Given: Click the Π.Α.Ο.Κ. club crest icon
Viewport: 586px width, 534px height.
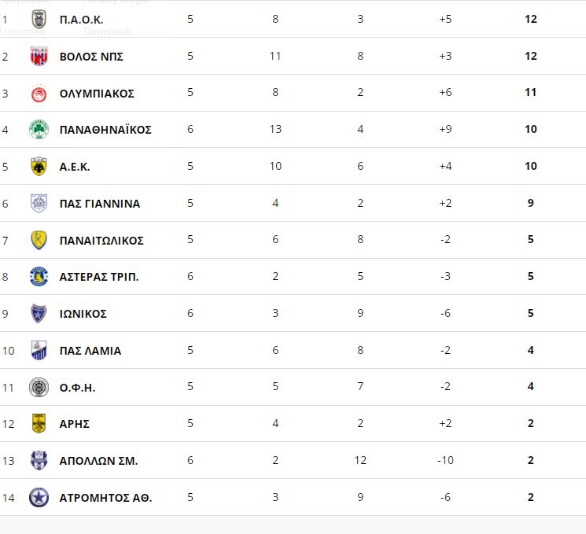Looking at the screenshot, I should [39, 19].
